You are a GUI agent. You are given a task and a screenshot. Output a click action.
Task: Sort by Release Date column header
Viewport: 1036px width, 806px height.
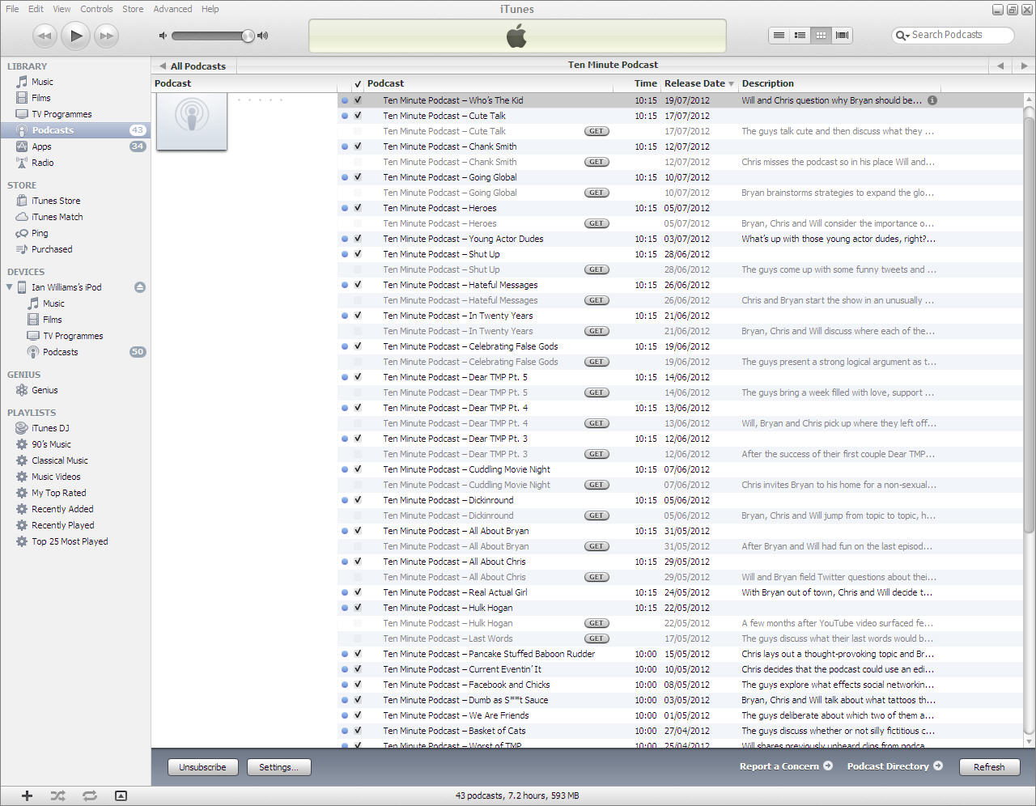coord(694,83)
